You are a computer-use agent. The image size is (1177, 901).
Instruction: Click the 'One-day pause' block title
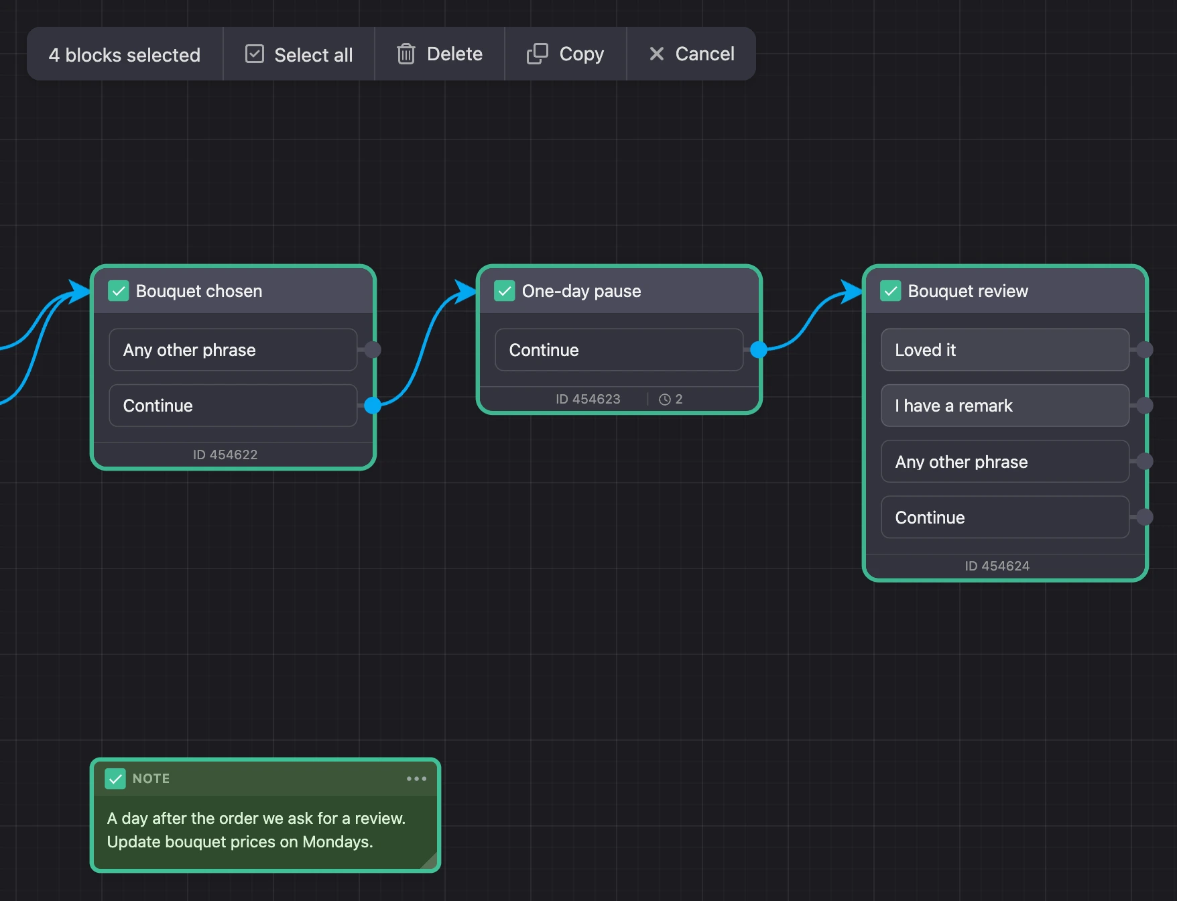click(x=581, y=291)
